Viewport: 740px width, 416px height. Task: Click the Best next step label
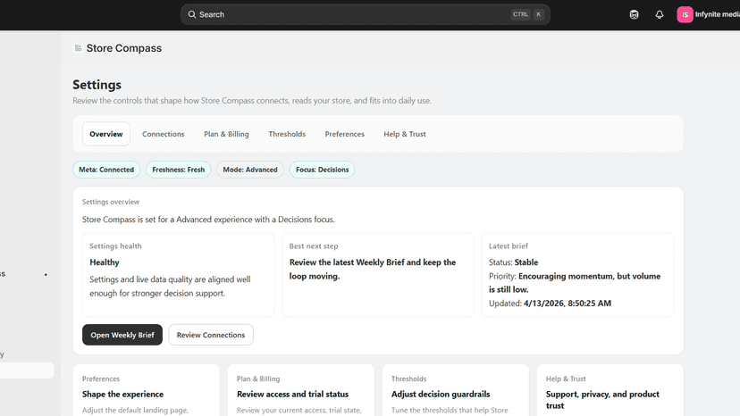(314, 246)
